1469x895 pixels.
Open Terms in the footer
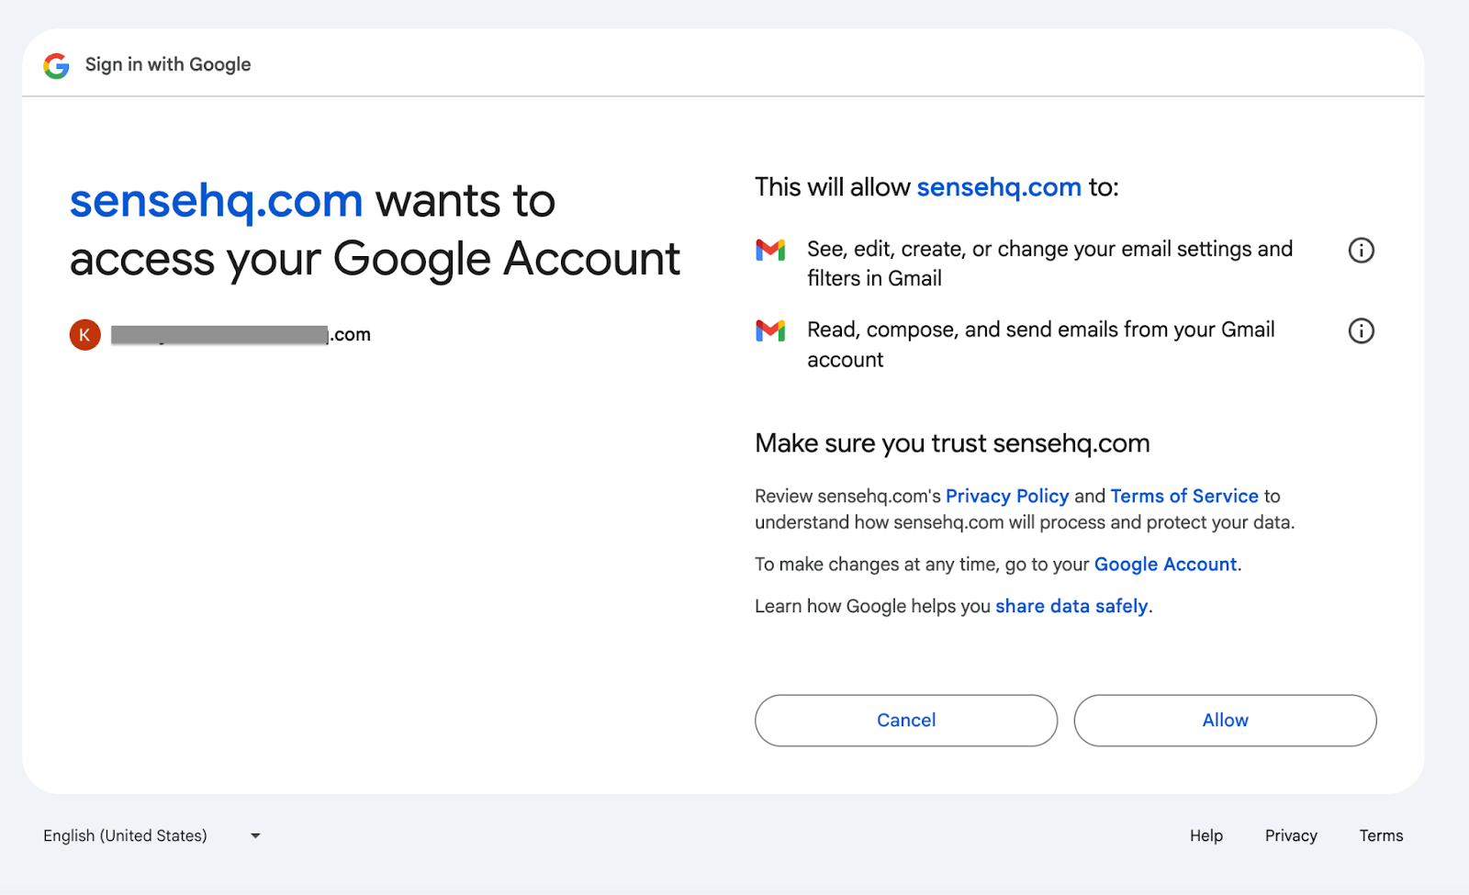pos(1381,835)
